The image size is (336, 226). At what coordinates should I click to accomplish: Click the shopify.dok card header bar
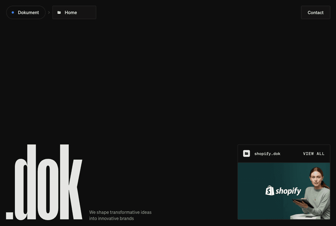pos(284,153)
